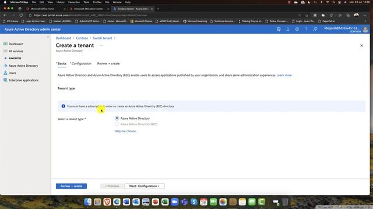Switch to the Basics tab
373x209 pixels.
(61, 63)
